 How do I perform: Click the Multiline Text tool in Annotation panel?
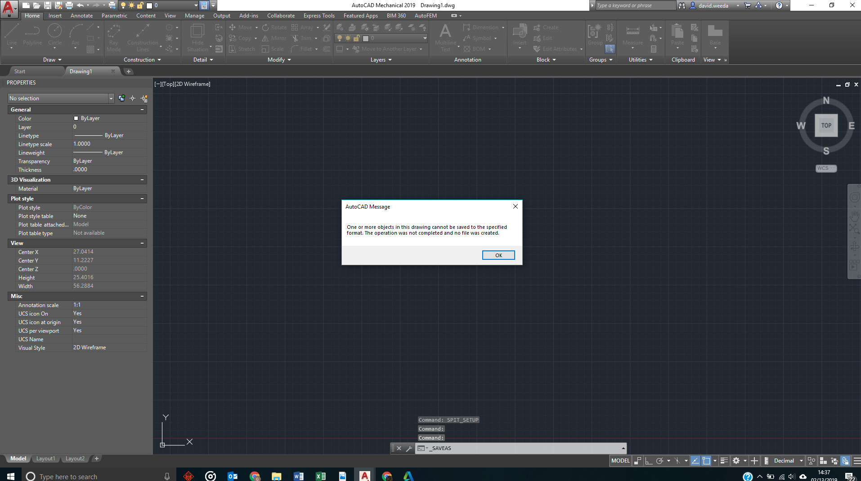pyautogui.click(x=445, y=38)
